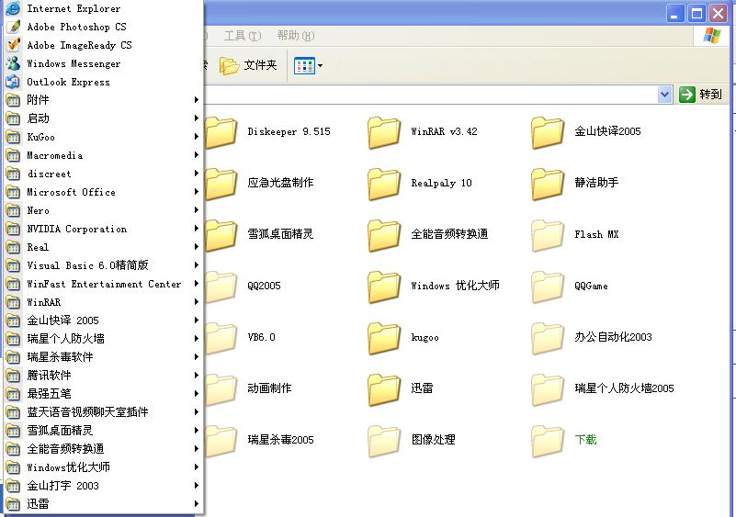Viewport: 736px width, 517px height.
Task: Select the 瑞星杀毒2005 folder icon
Action: pos(221,441)
